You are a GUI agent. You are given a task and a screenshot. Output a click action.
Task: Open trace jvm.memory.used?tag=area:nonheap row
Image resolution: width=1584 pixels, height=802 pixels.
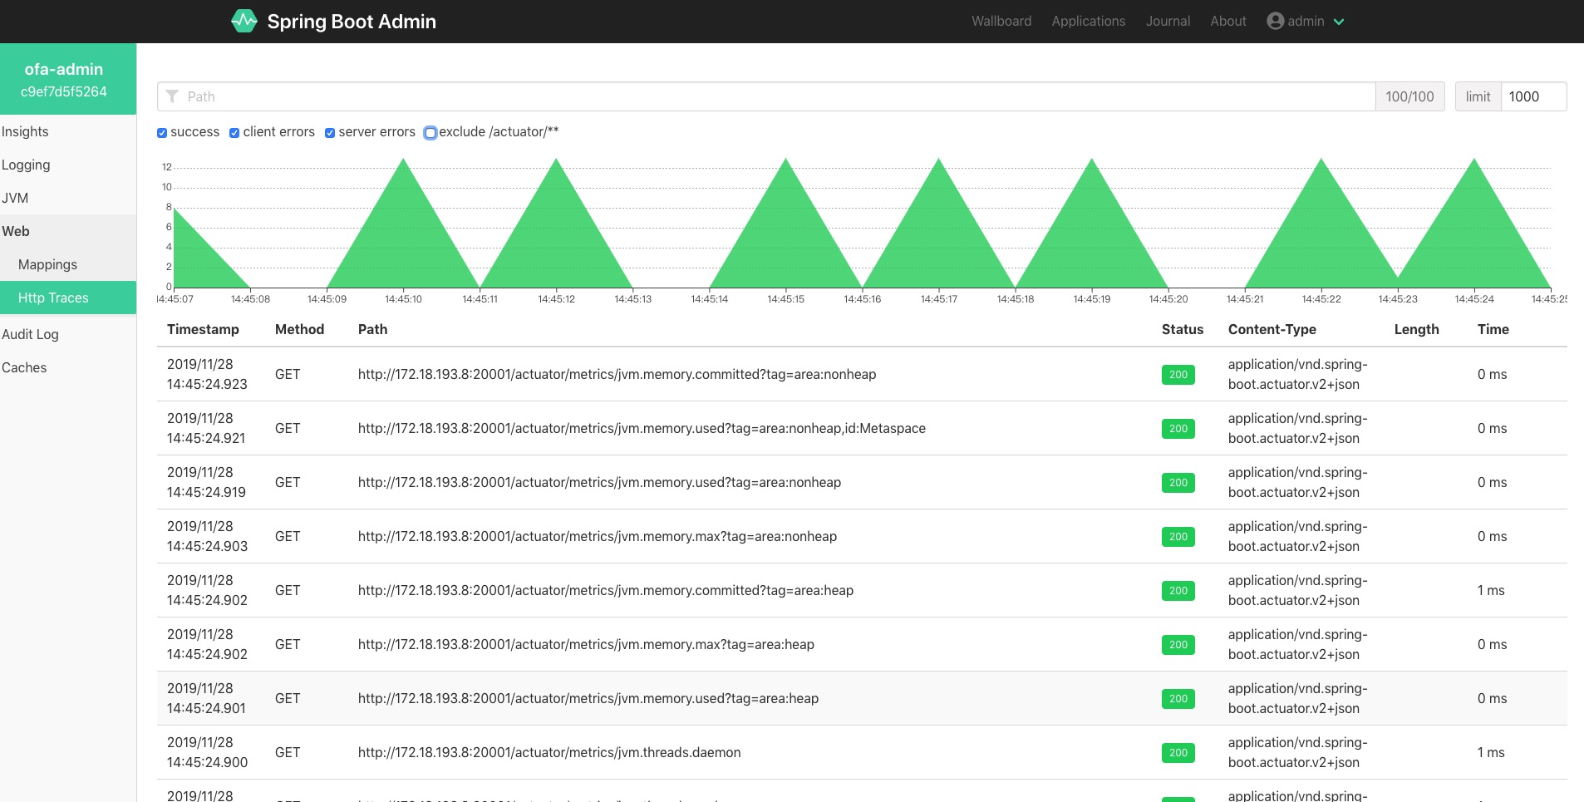click(x=862, y=482)
